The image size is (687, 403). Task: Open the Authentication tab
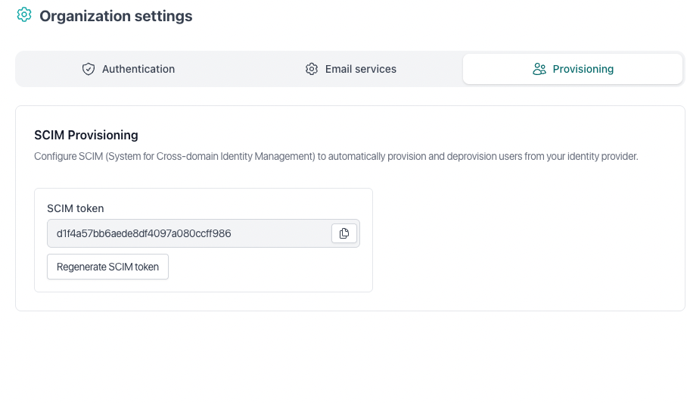pos(128,69)
